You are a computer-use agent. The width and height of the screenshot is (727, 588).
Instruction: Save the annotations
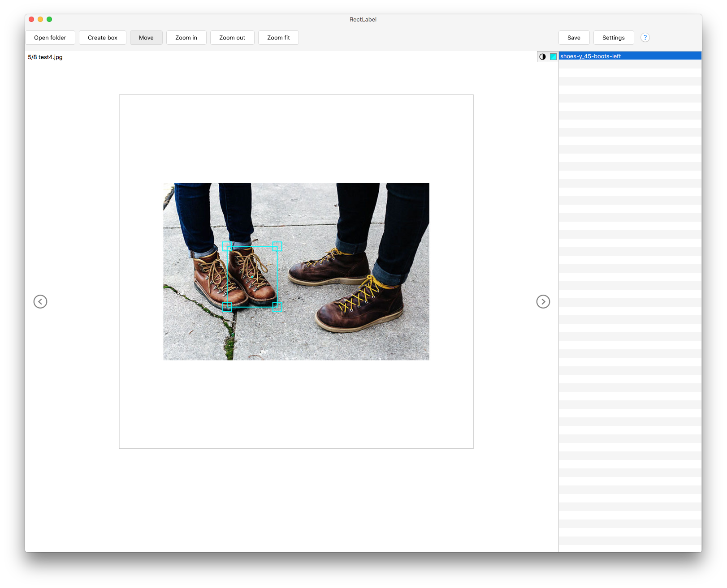coord(574,38)
